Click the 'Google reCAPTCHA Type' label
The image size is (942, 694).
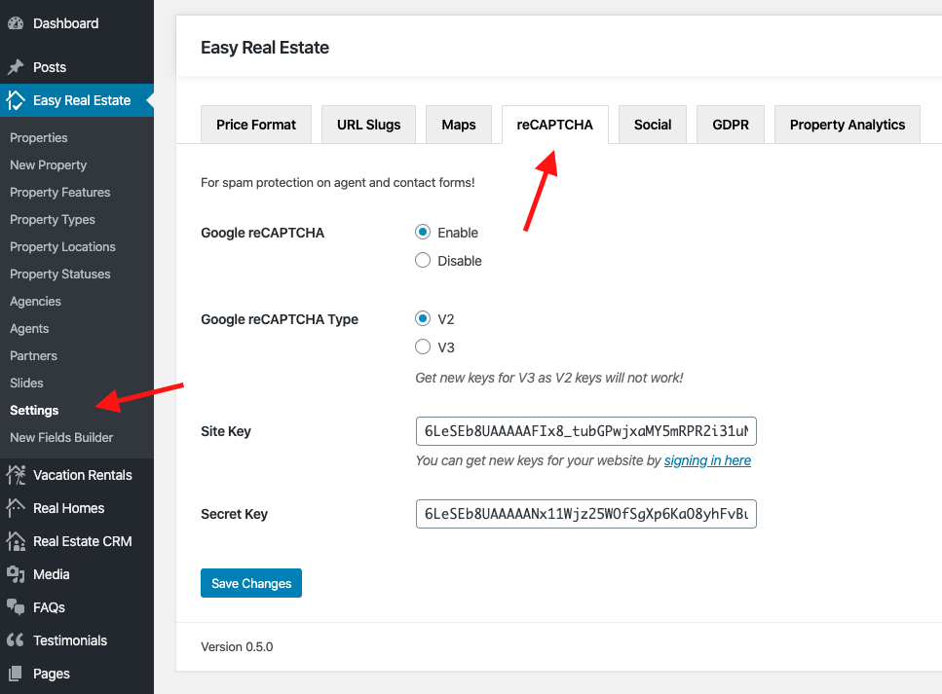click(x=280, y=319)
